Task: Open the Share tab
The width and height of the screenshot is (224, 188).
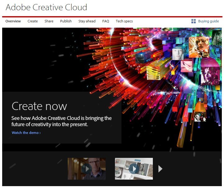Action: [x=49, y=21]
